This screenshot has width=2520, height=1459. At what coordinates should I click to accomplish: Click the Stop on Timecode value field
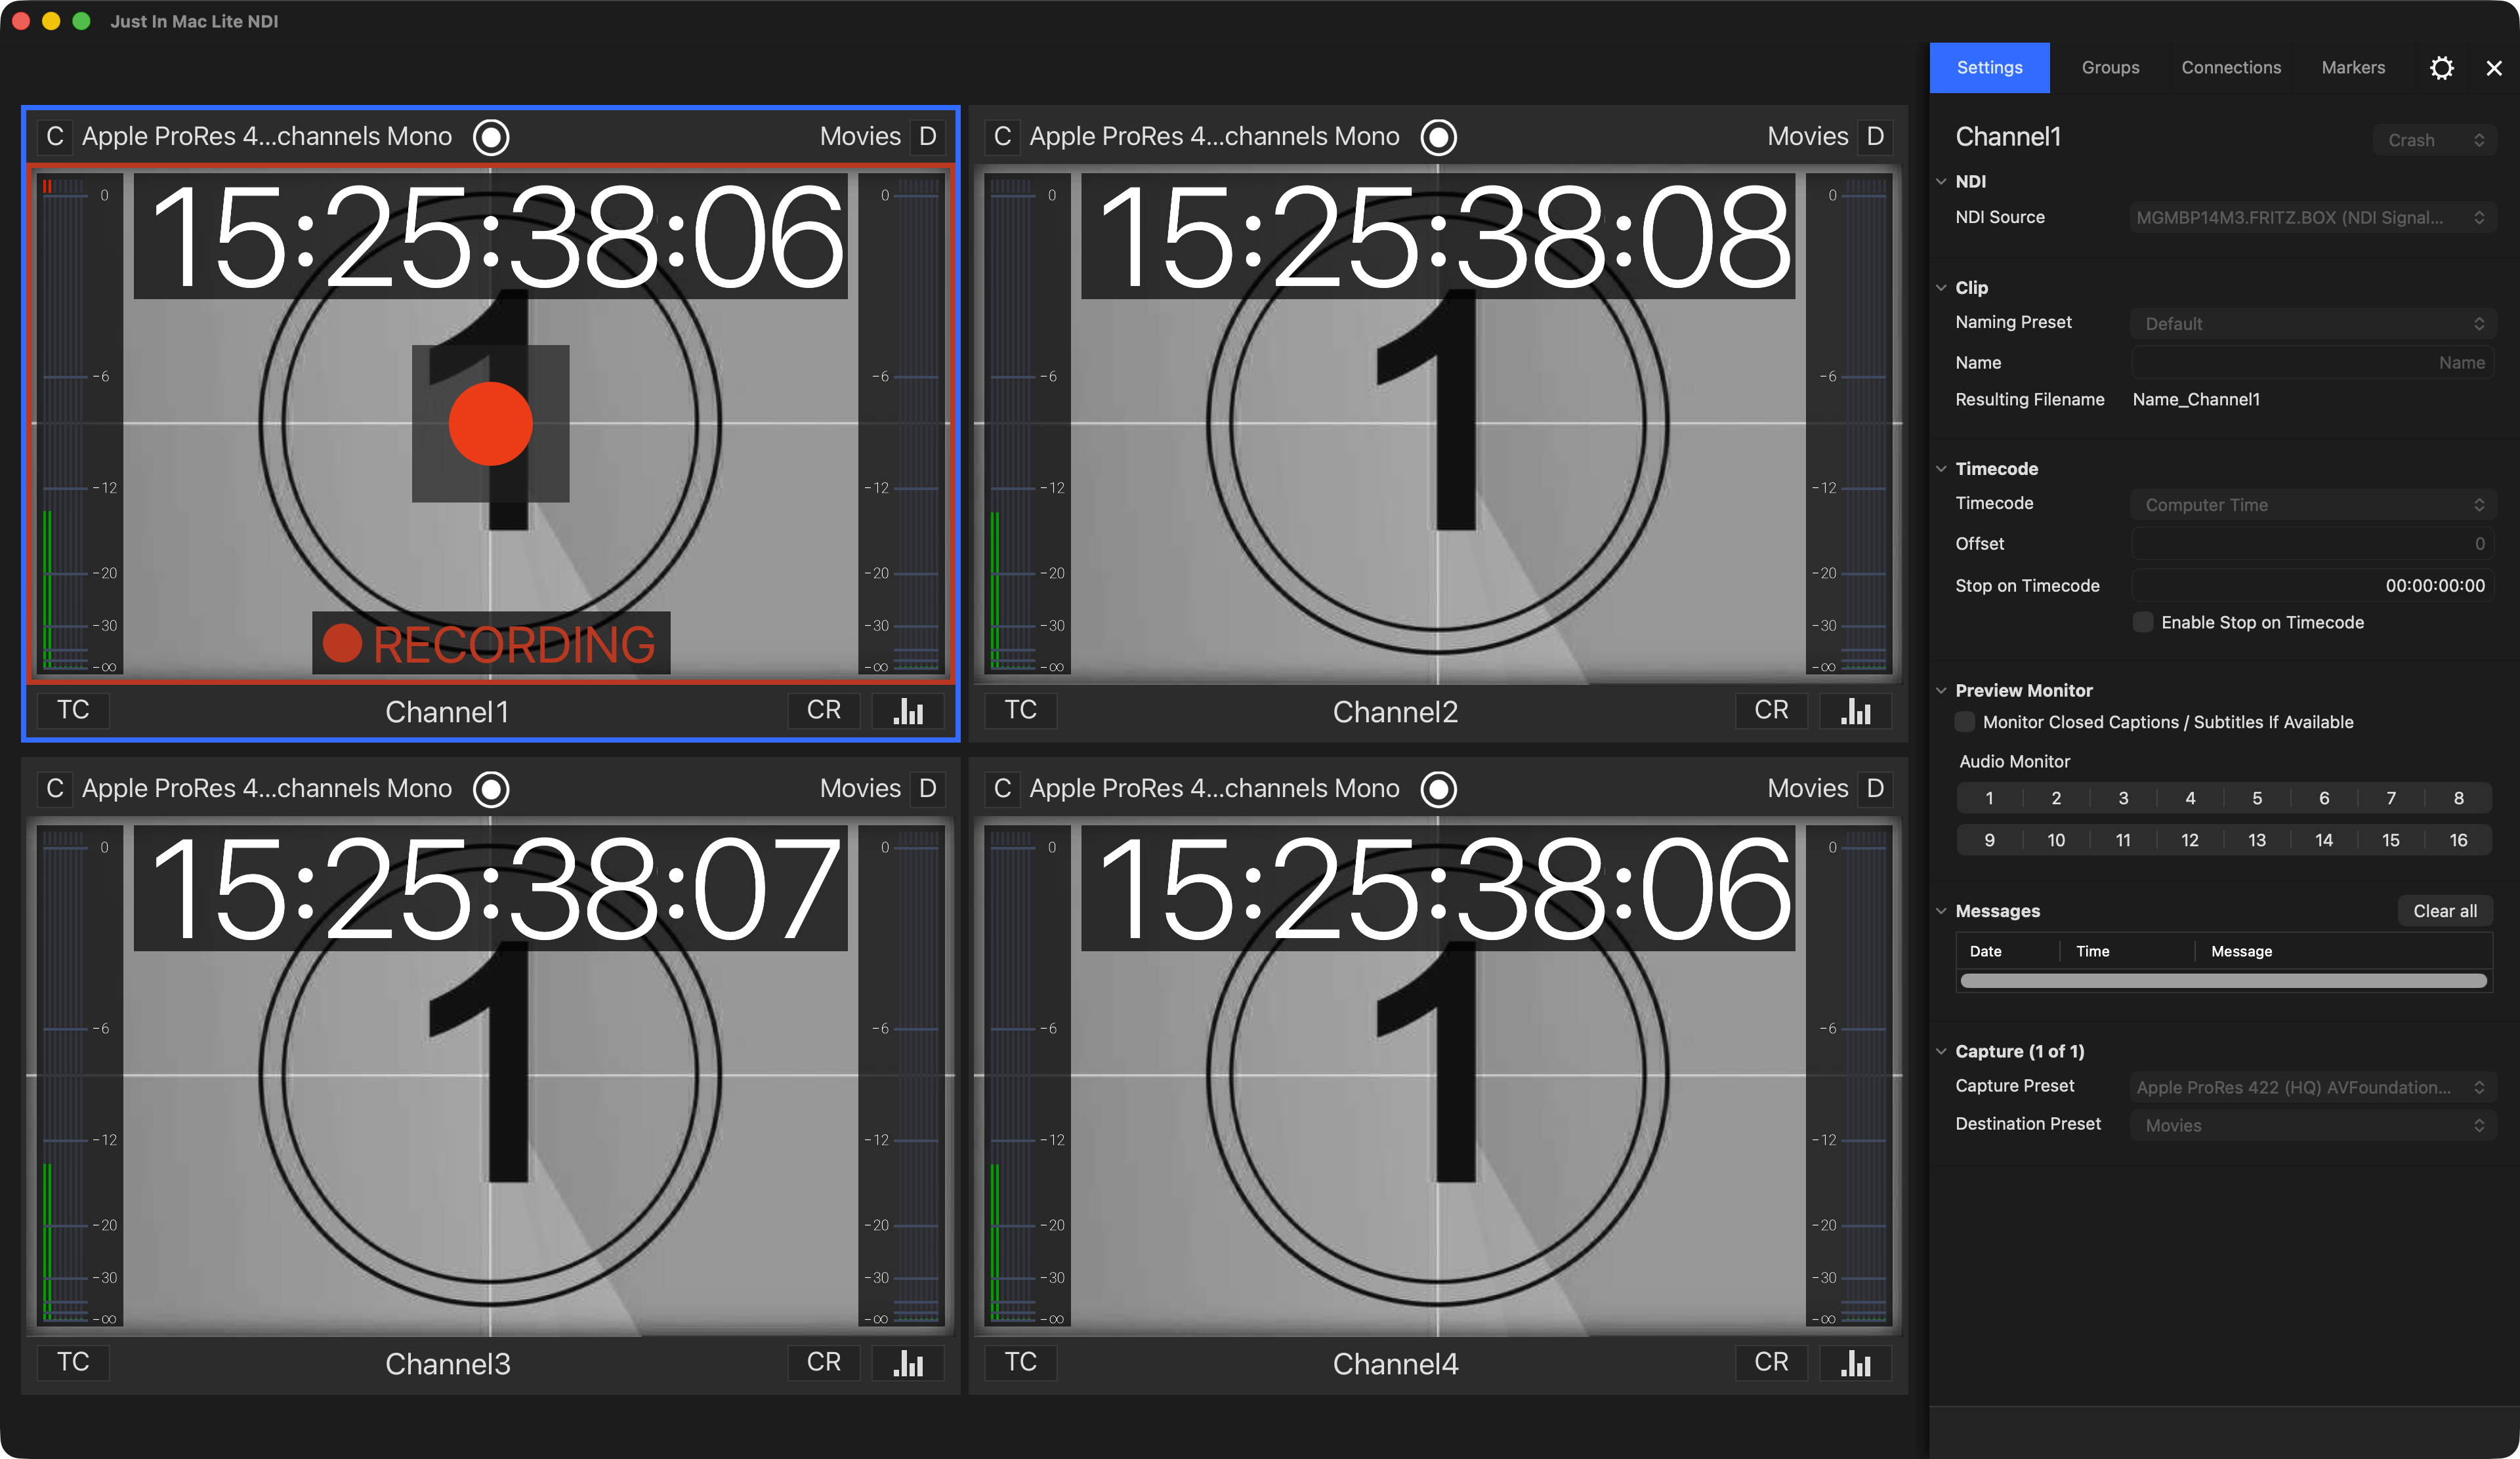pos(2312,586)
